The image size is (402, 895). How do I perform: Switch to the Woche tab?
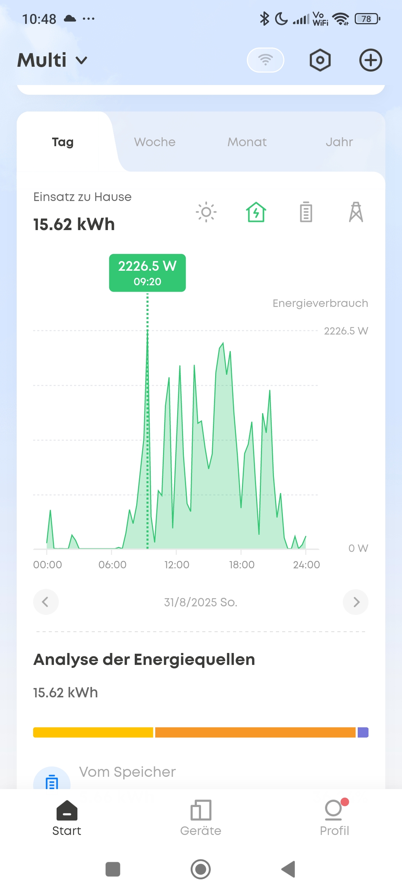coord(155,142)
